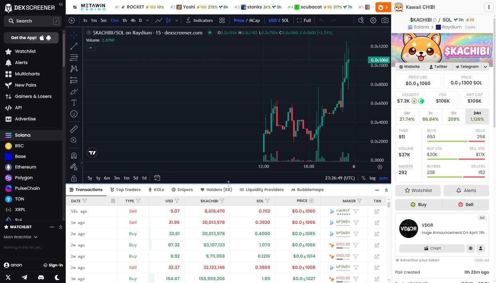Toggle auto scale on chart
This screenshot has width=496, height=283.
click(x=384, y=178)
